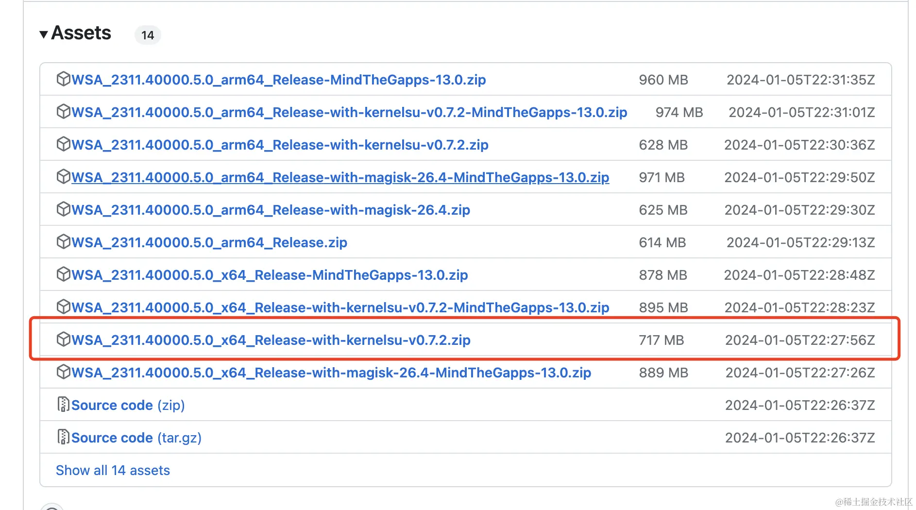Click the 614 MB size text

coord(662,242)
